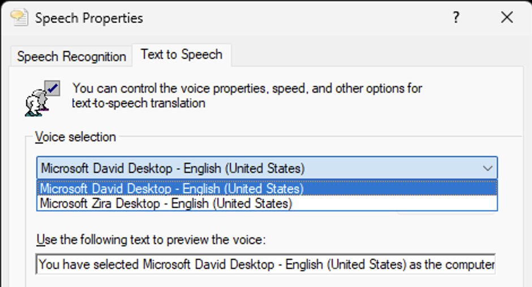Place cursor before 'You have selected' in preview field
Screen dimensions: 532x287
pos(38,264)
